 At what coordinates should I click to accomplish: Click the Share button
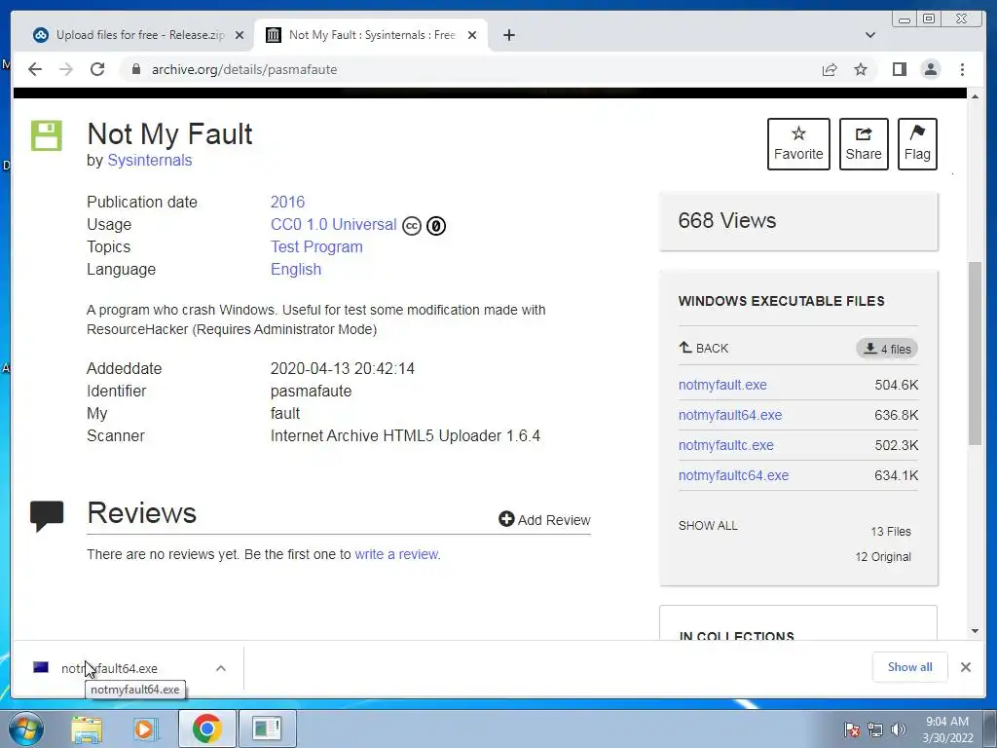point(864,144)
